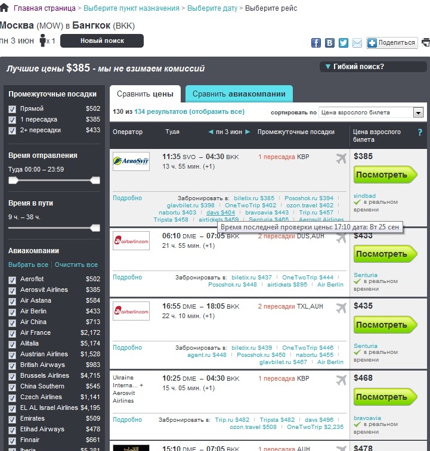
Task: Book via biletix.ru $385 link
Action: click(254, 198)
